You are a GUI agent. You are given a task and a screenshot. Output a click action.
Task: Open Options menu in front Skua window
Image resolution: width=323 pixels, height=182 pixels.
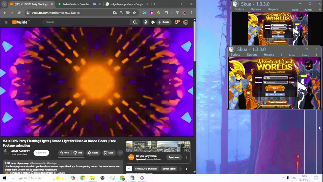point(252,55)
